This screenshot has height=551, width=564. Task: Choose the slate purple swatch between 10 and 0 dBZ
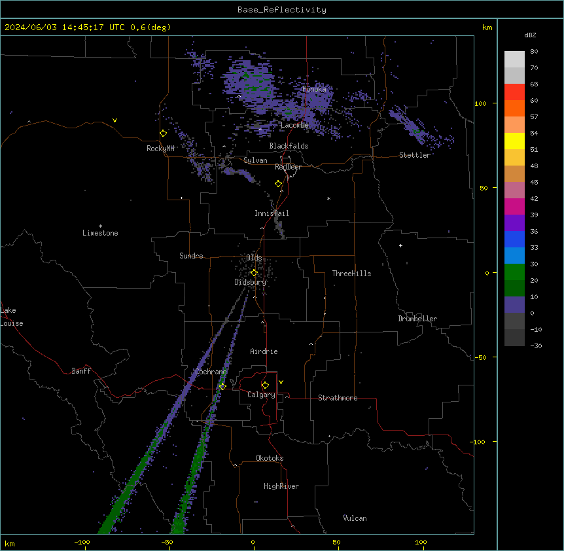[x=514, y=305]
